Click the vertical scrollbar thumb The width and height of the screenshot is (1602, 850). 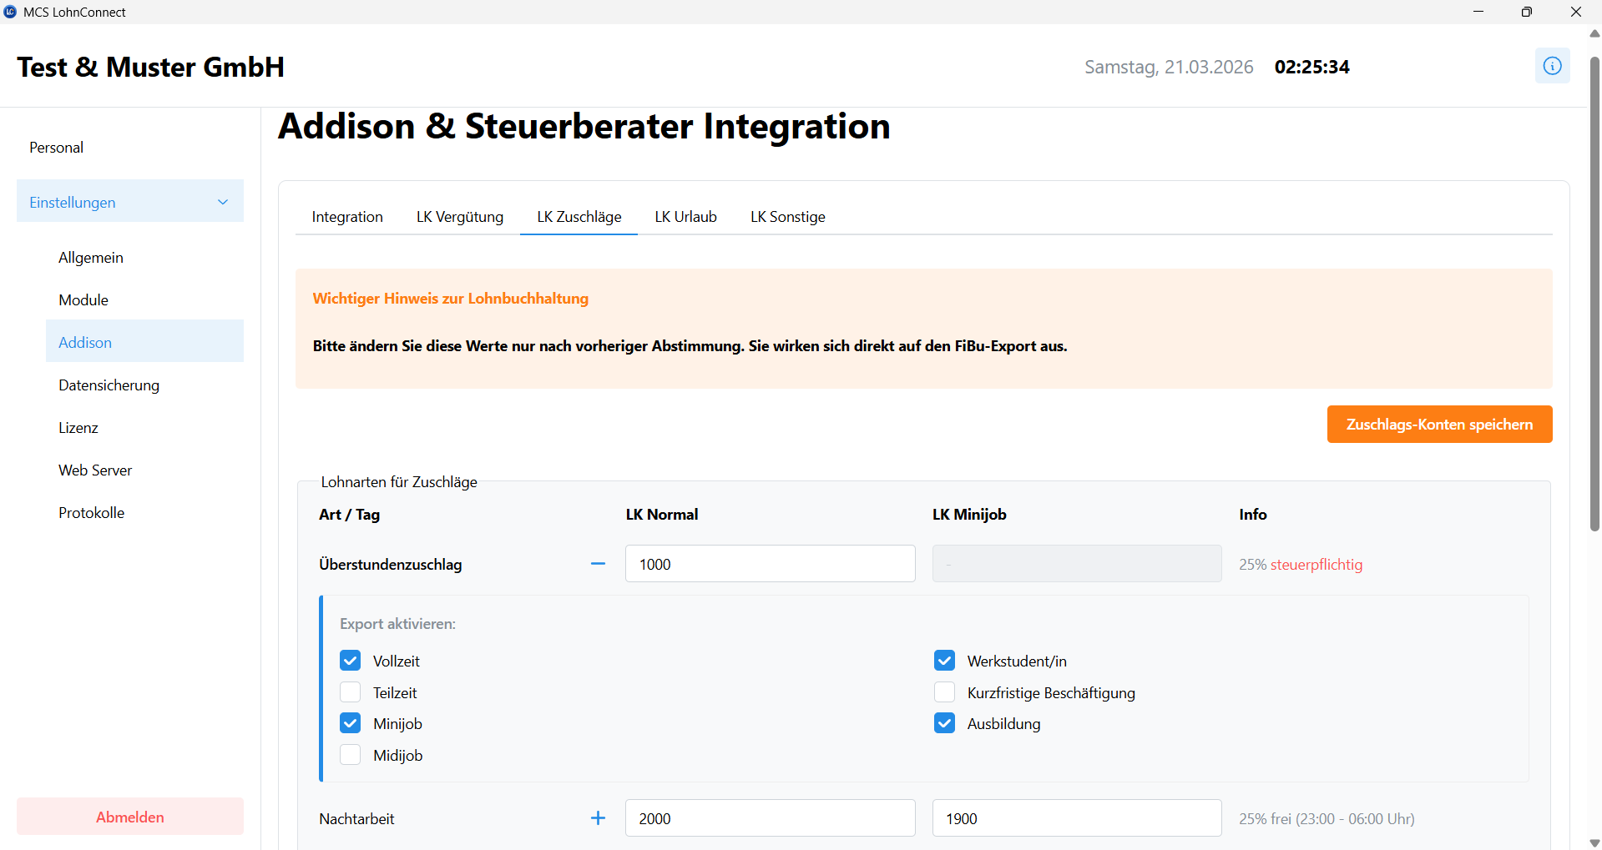coord(1594,292)
